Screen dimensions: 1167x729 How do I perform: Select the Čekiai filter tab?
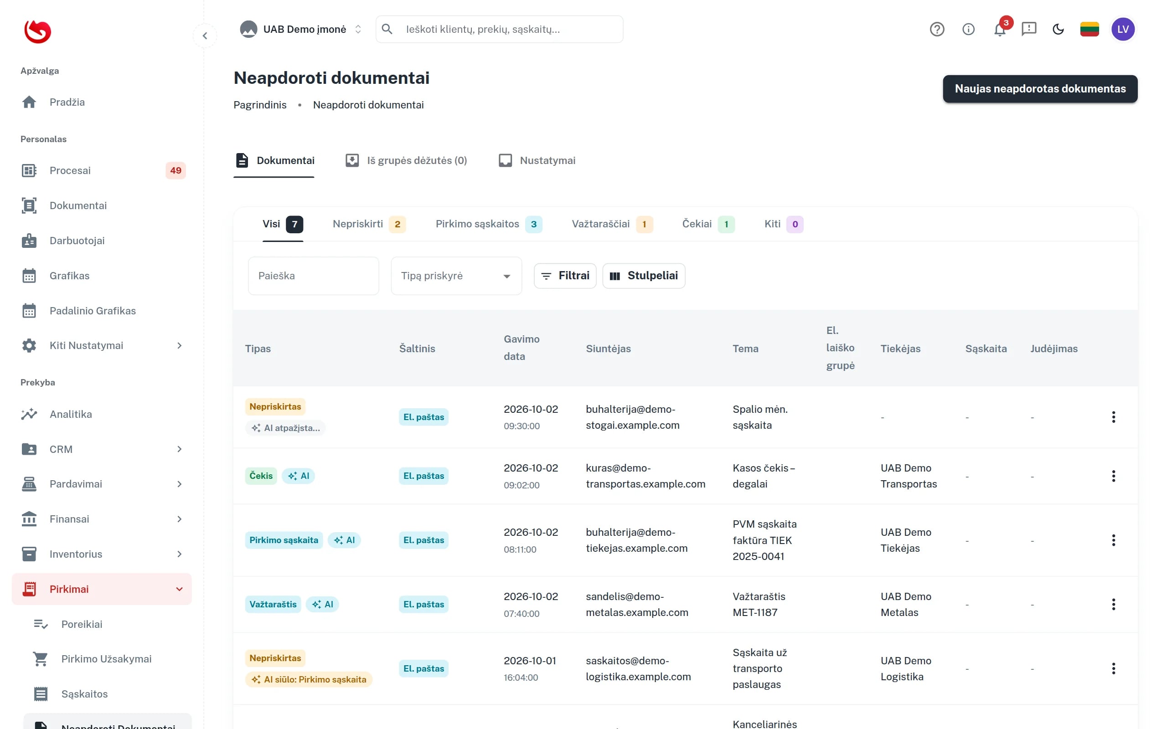708,224
